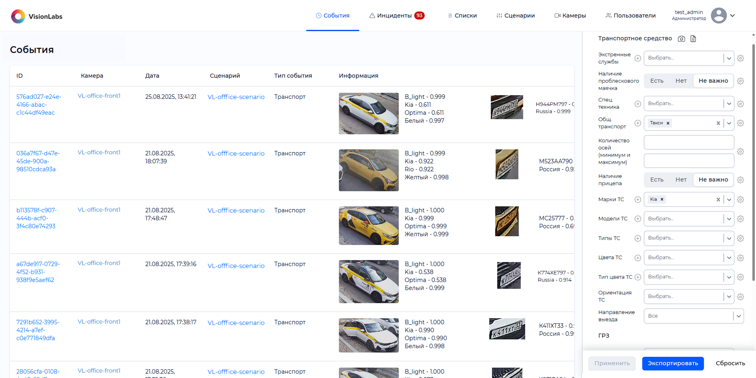The width and height of the screenshot is (756, 378).
Task: Expand the Общ. транспорт dropdown arrow
Action: (729, 123)
